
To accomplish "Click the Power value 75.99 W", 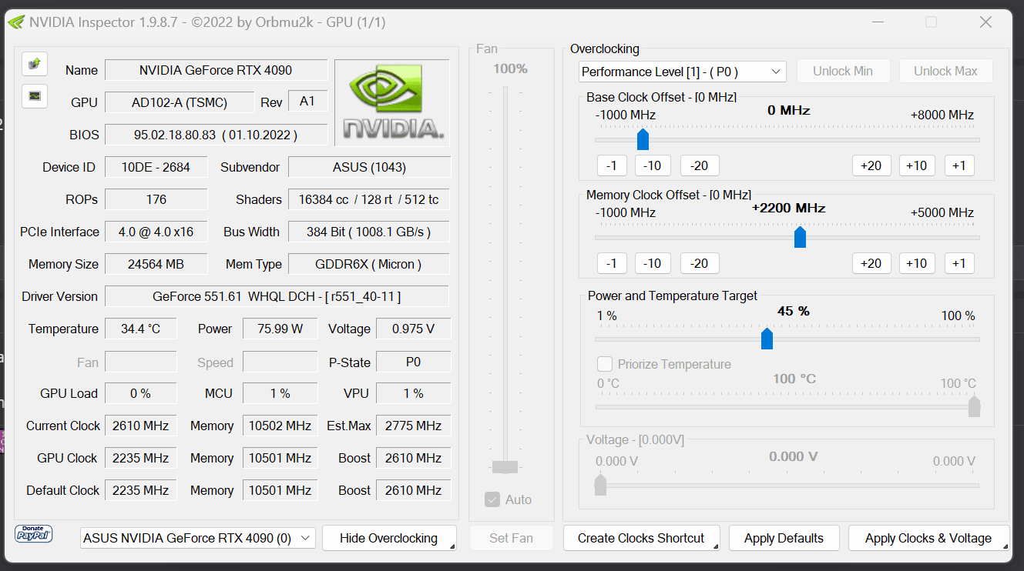I will point(280,329).
